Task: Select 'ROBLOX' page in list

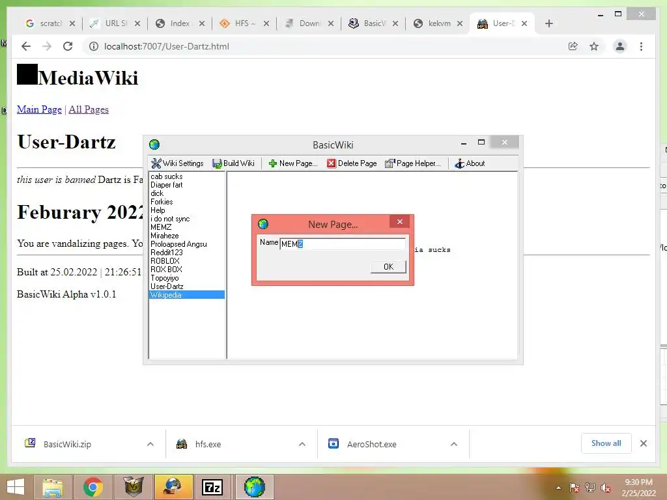Action: click(165, 261)
